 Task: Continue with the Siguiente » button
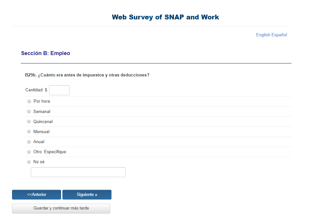pyautogui.click(x=87, y=195)
